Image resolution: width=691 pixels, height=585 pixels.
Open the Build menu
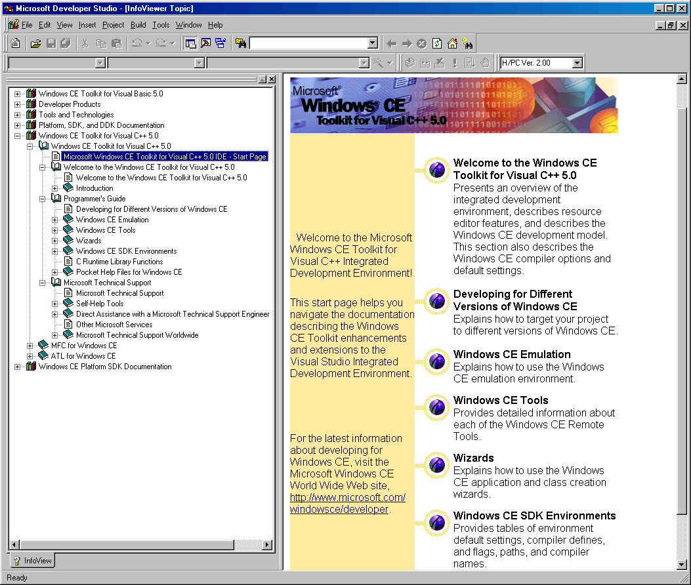pyautogui.click(x=138, y=25)
